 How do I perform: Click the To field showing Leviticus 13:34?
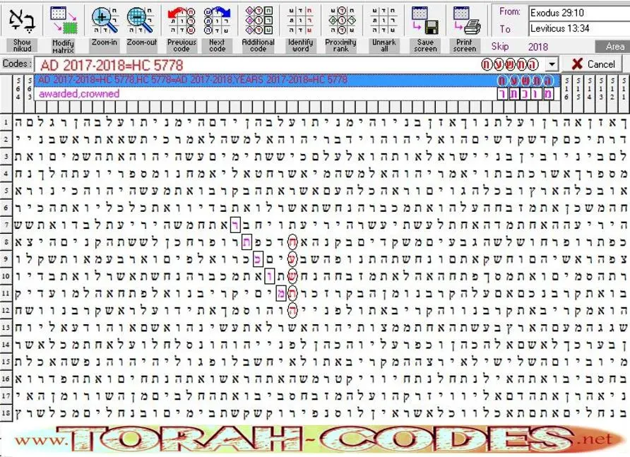pyautogui.click(x=579, y=28)
